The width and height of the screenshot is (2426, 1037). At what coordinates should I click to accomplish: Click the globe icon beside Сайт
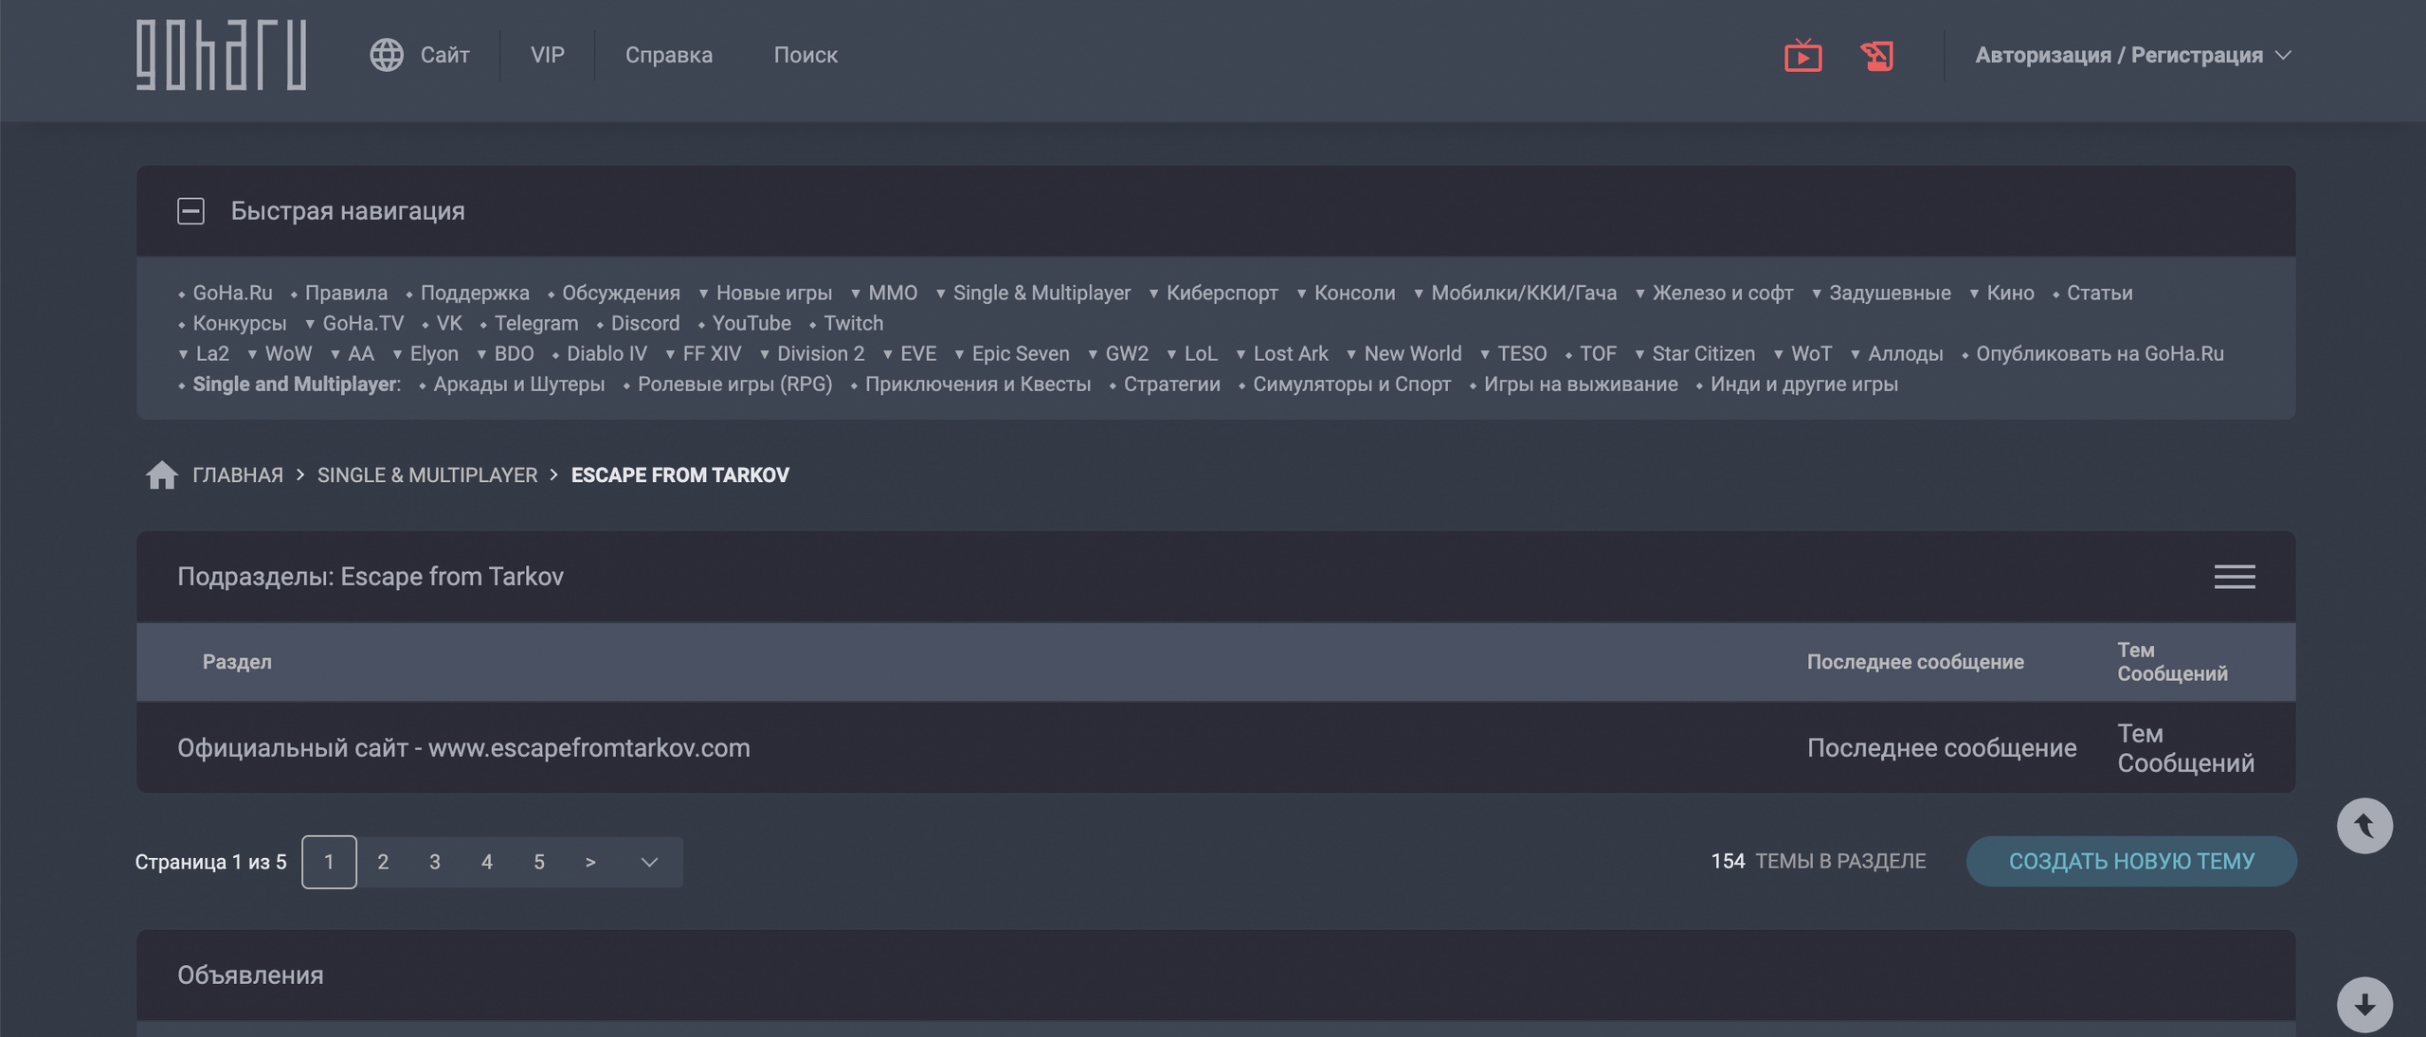(387, 55)
